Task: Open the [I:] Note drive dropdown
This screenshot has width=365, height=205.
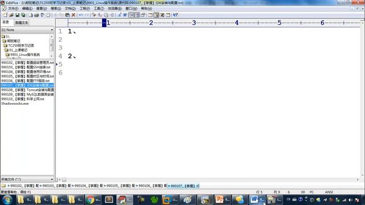Action: click(x=27, y=30)
